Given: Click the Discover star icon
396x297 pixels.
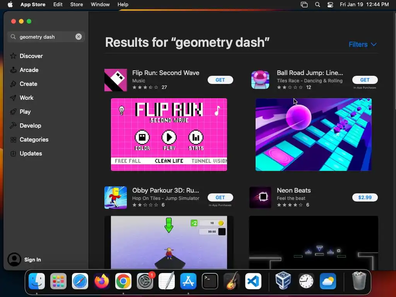Looking at the screenshot, I should click(x=13, y=56).
